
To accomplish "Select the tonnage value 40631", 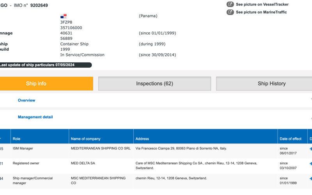I will coord(66,33).
